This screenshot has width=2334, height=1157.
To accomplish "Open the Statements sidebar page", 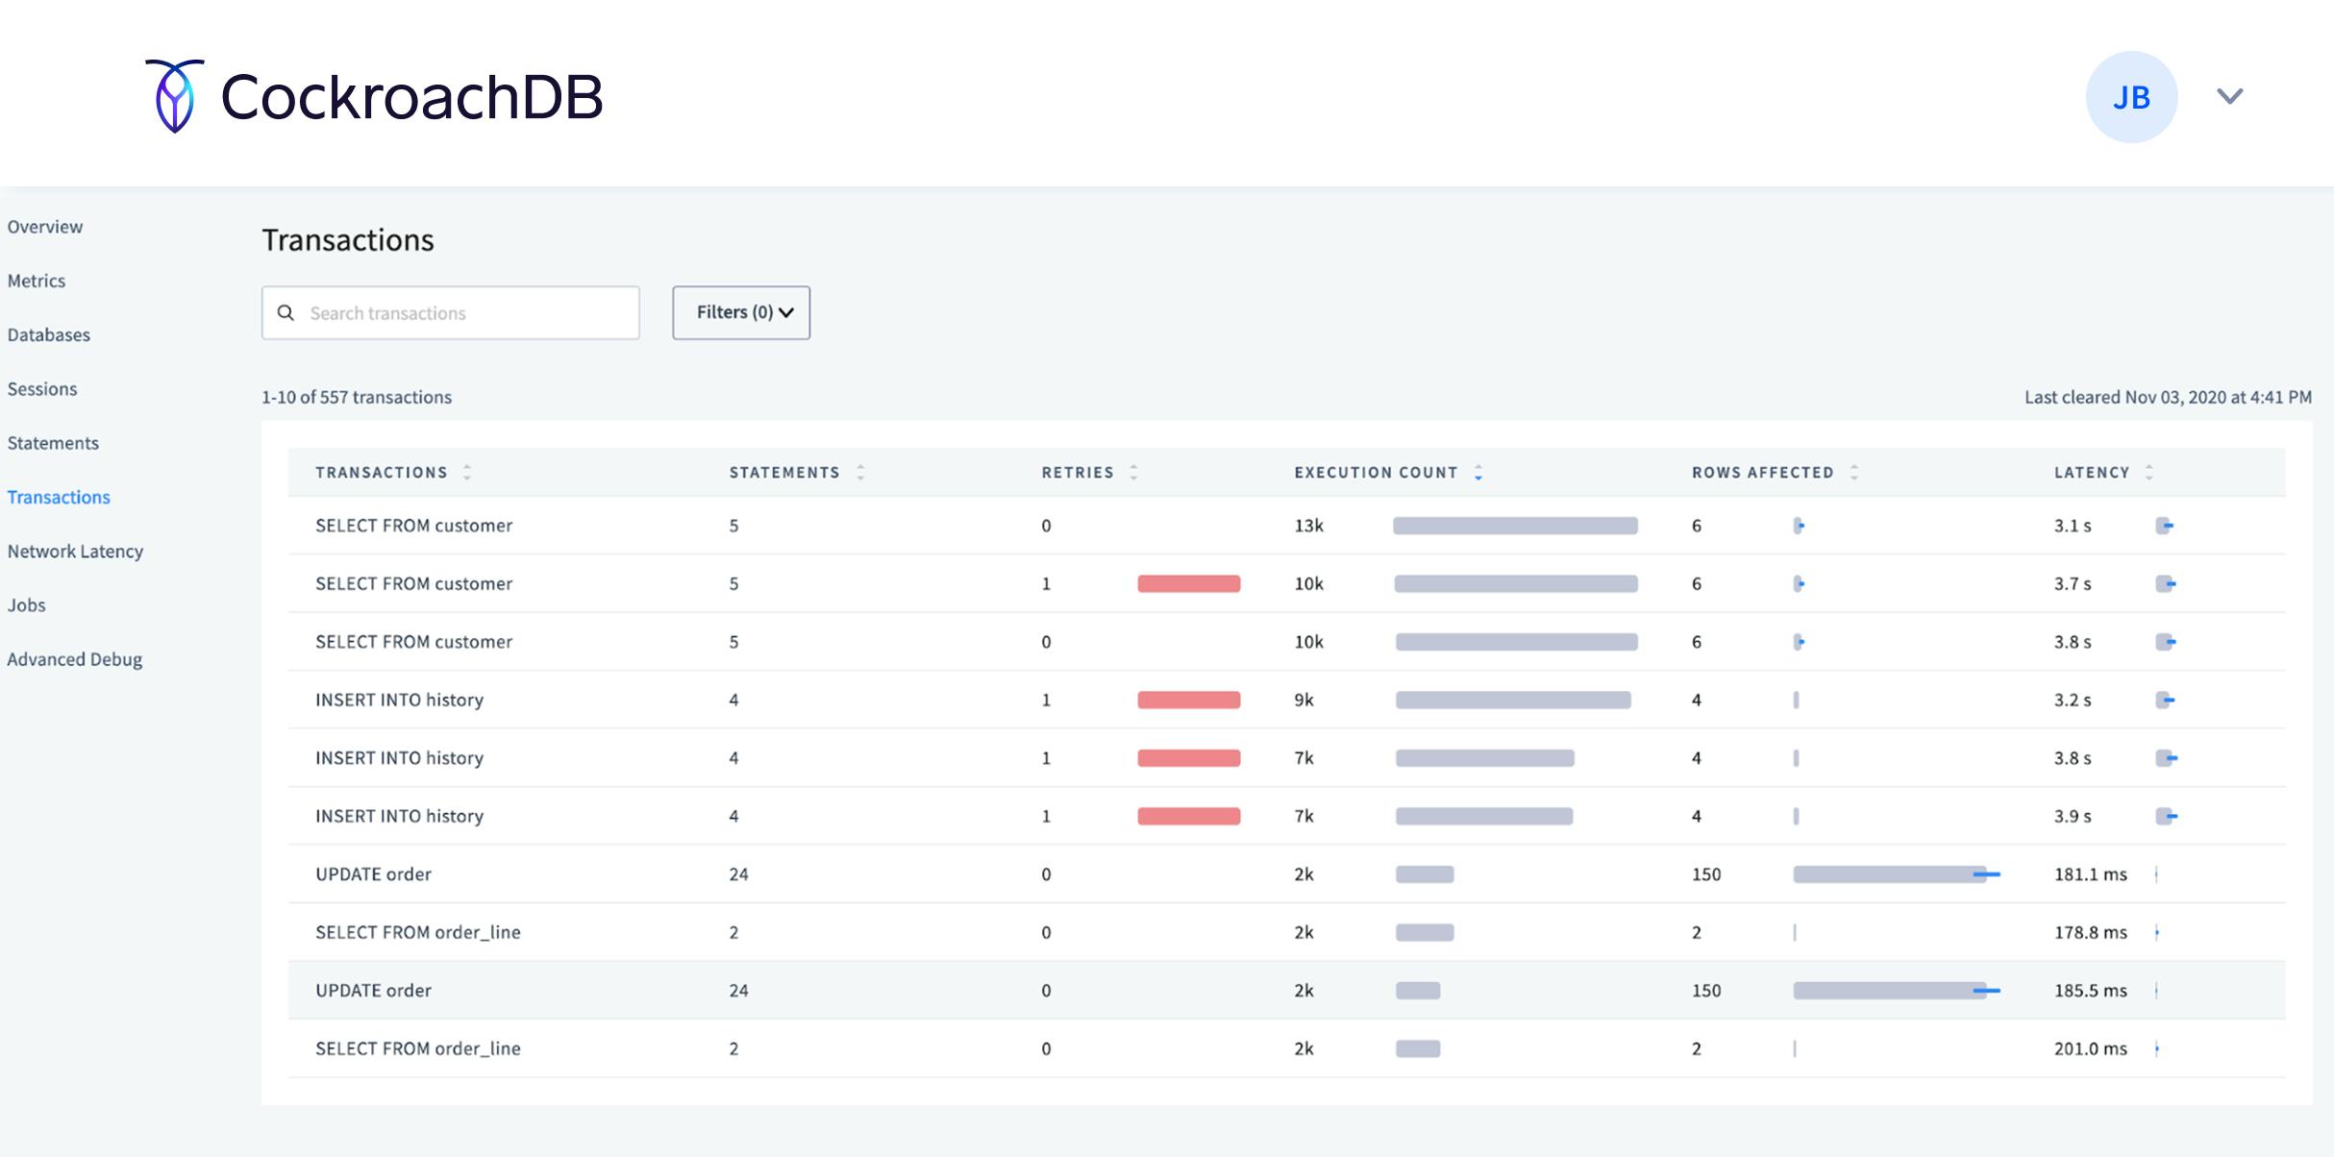I will coord(53,443).
